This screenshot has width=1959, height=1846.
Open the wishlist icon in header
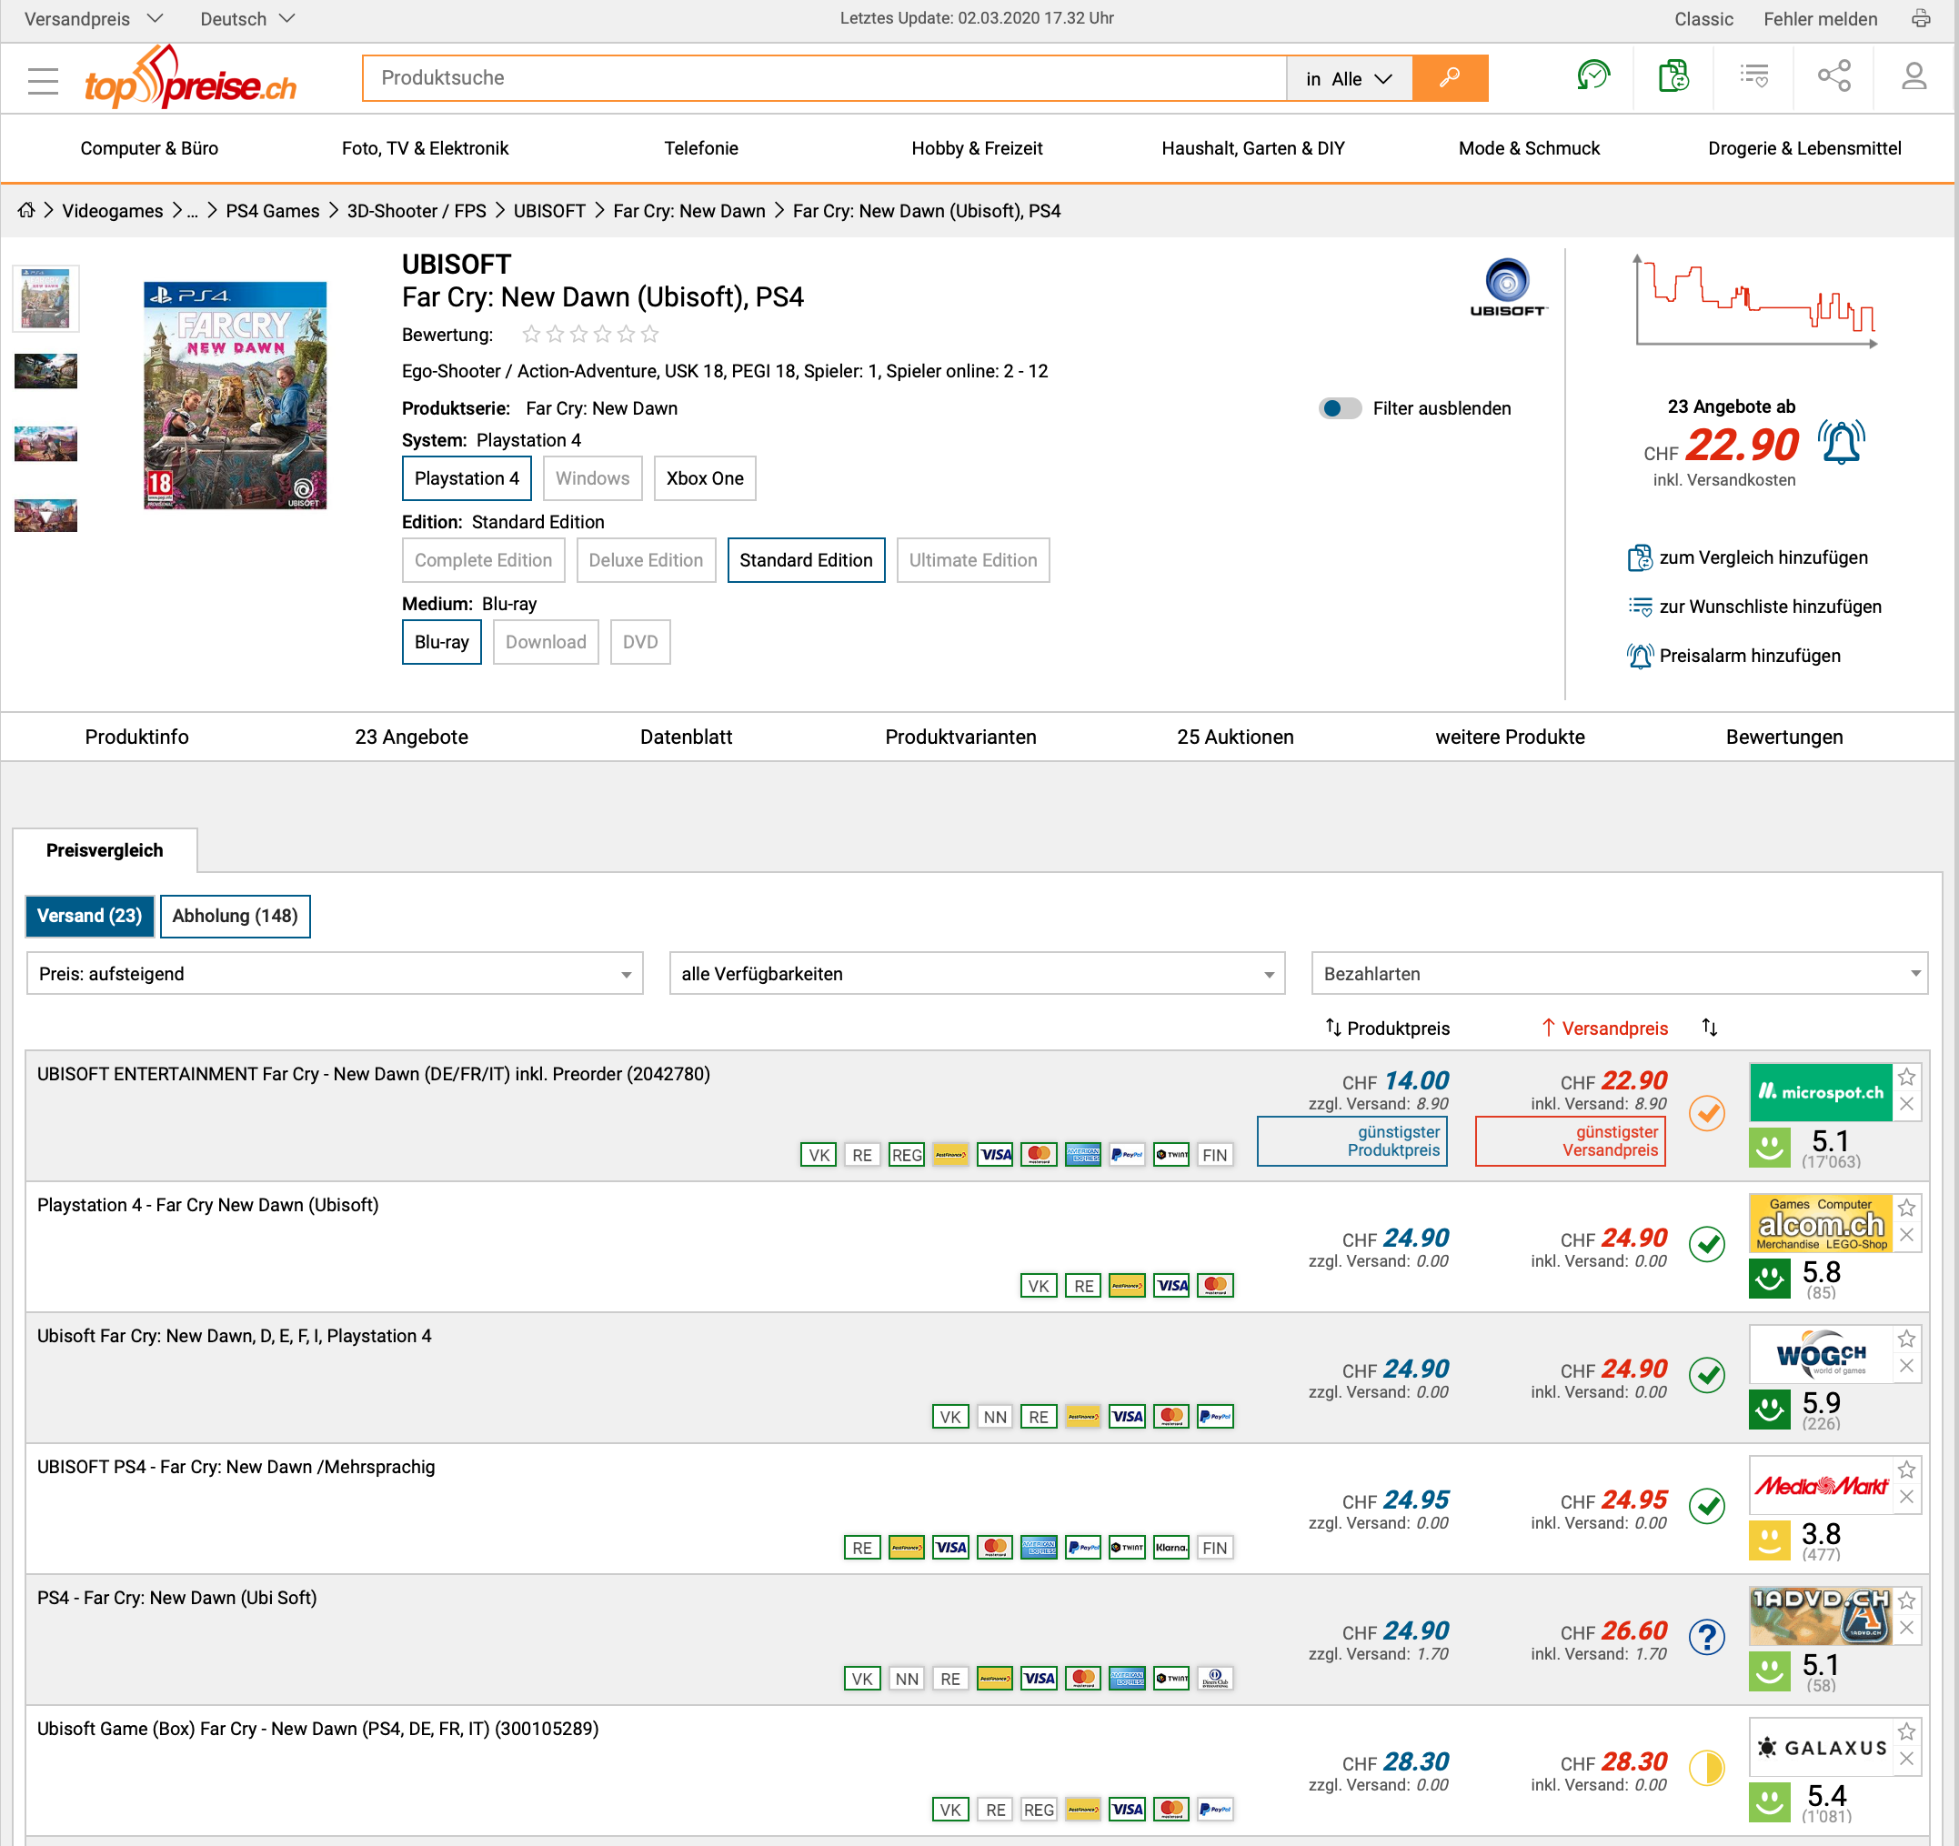pos(1754,76)
